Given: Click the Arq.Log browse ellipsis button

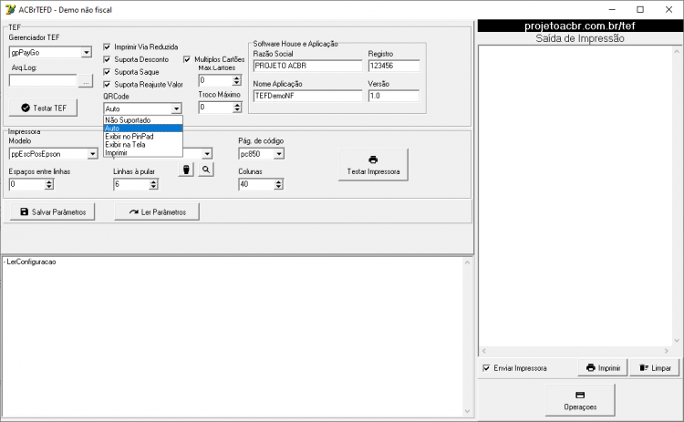Looking at the screenshot, I should coord(86,80).
